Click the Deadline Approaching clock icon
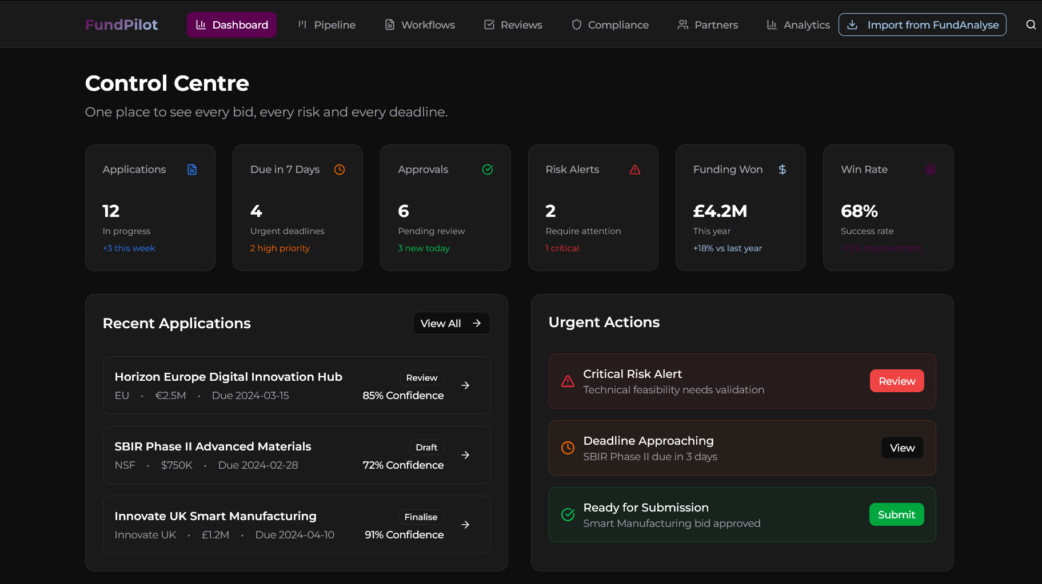 point(568,448)
